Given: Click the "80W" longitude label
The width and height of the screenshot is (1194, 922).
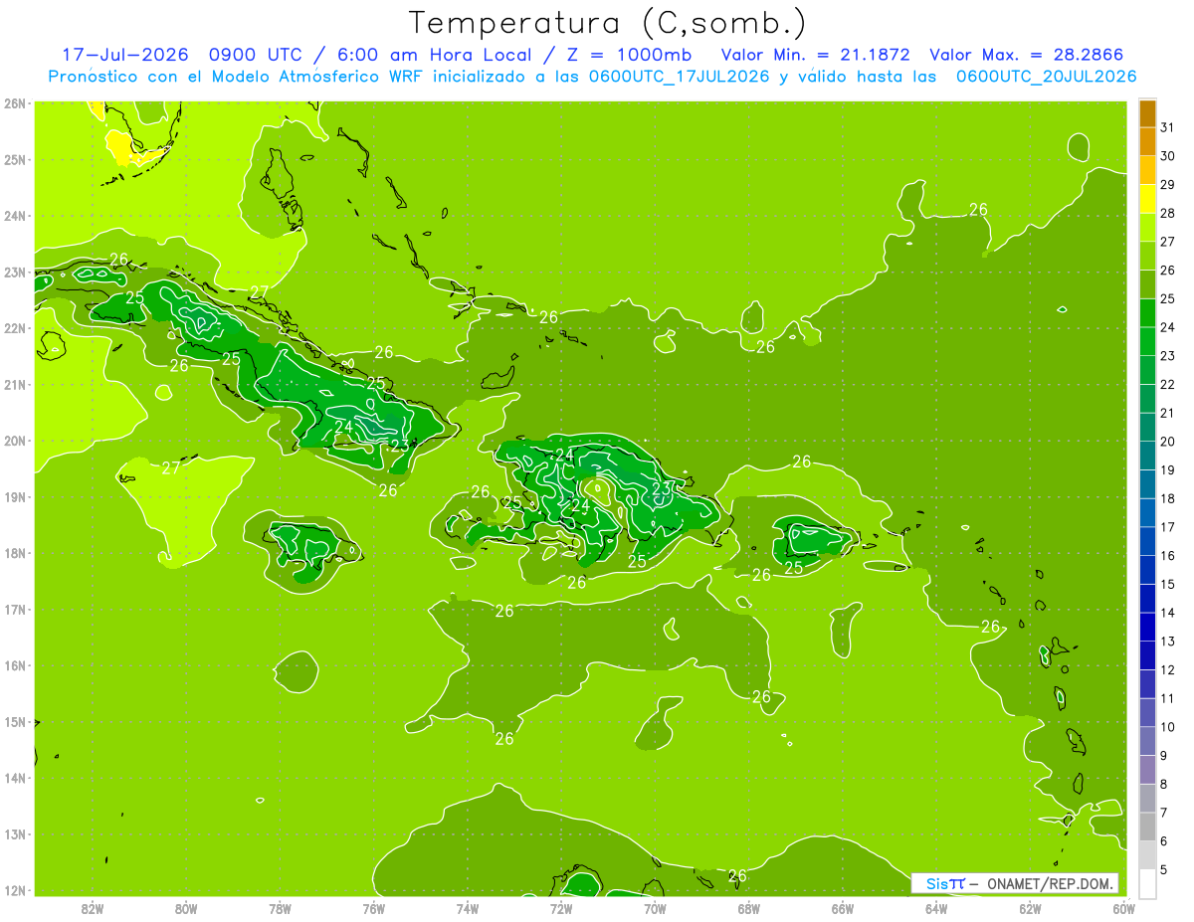Looking at the screenshot, I should click(x=186, y=908).
